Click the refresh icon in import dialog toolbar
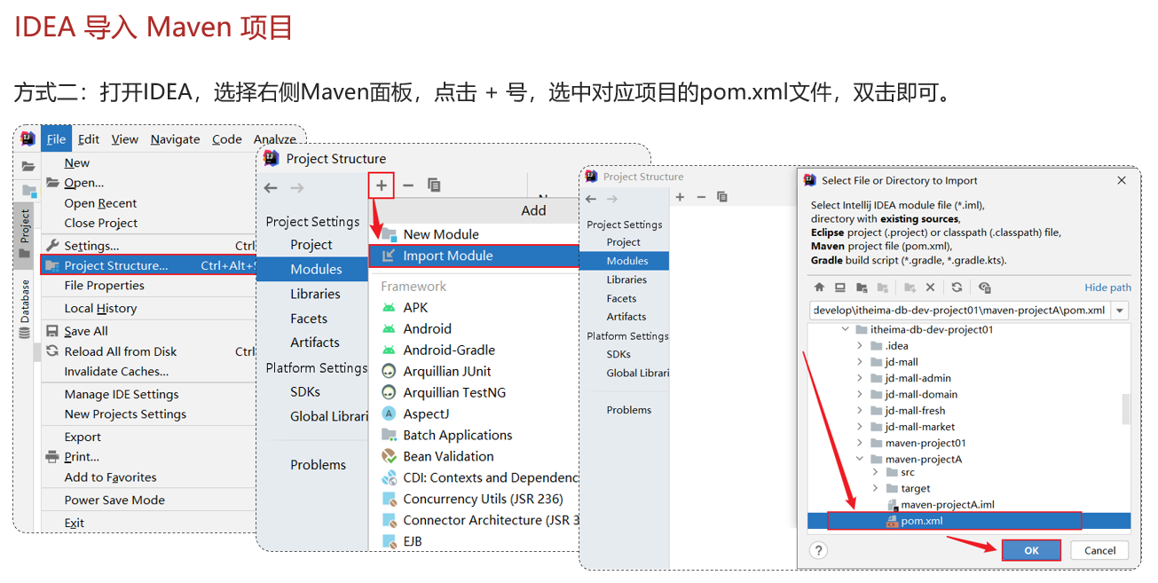The width and height of the screenshot is (1158, 583). pyautogui.click(x=957, y=288)
